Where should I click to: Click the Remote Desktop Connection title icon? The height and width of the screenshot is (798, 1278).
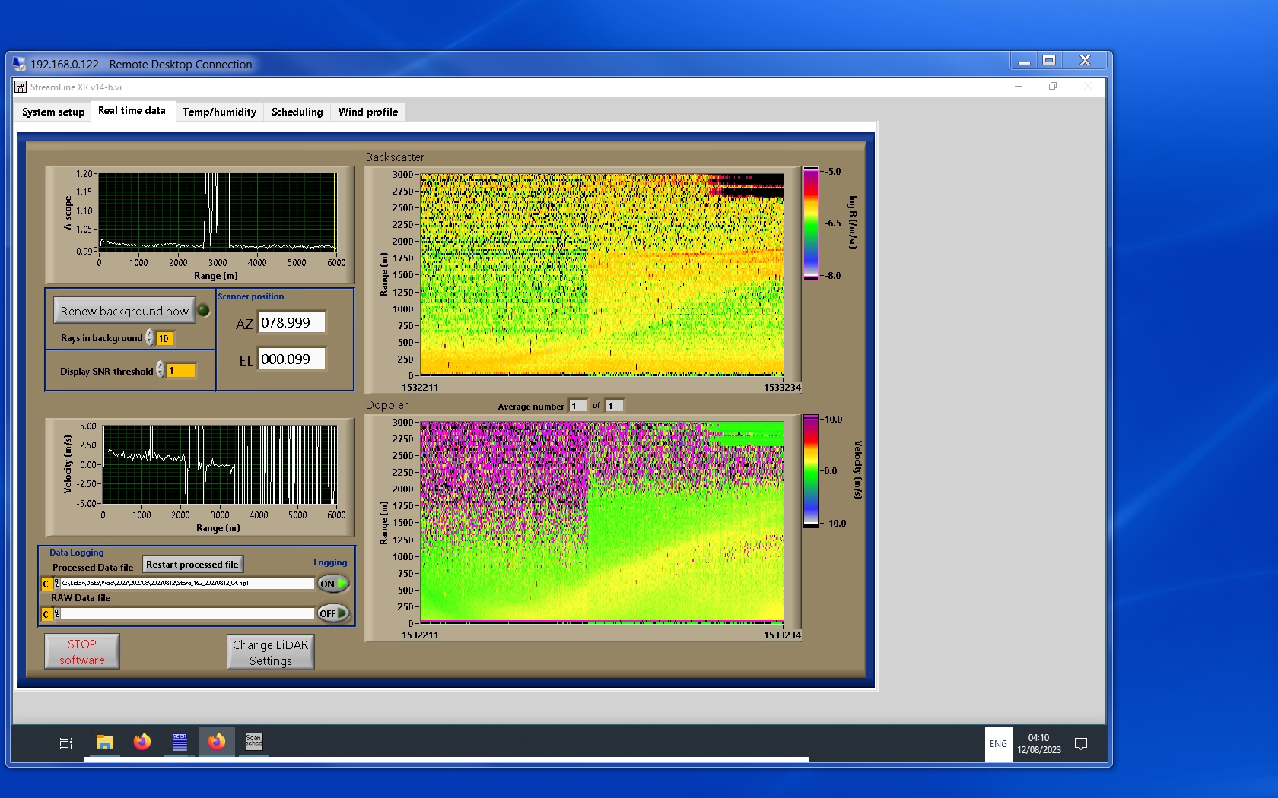pos(19,65)
